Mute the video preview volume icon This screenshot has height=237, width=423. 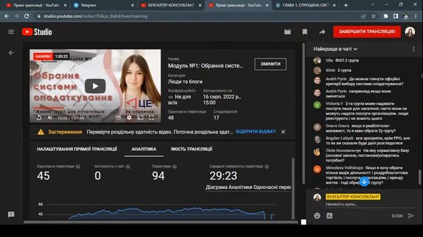click(x=50, y=118)
